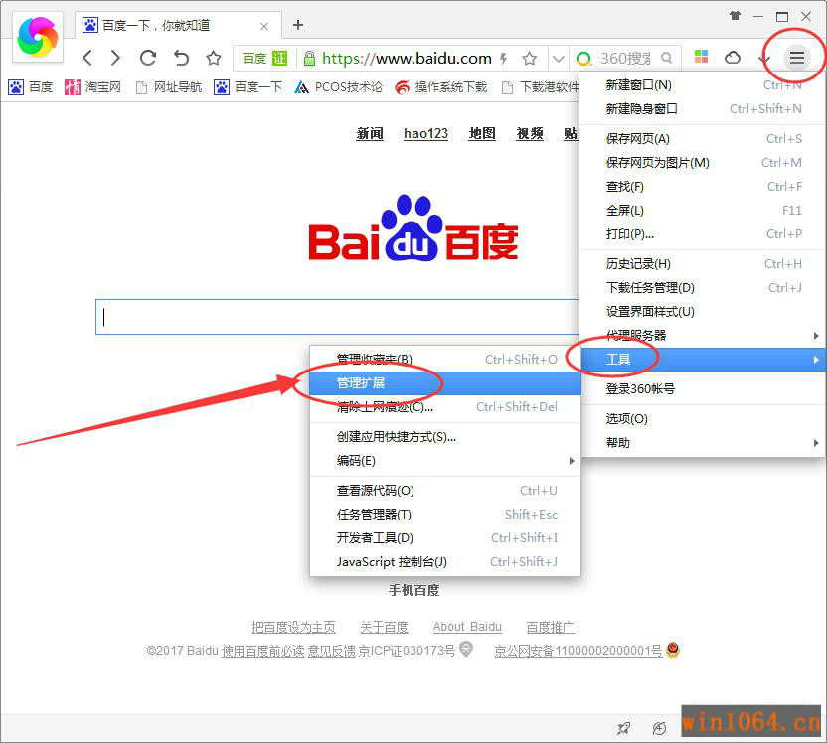
Task: Open the hao123 link
Action: click(x=425, y=134)
